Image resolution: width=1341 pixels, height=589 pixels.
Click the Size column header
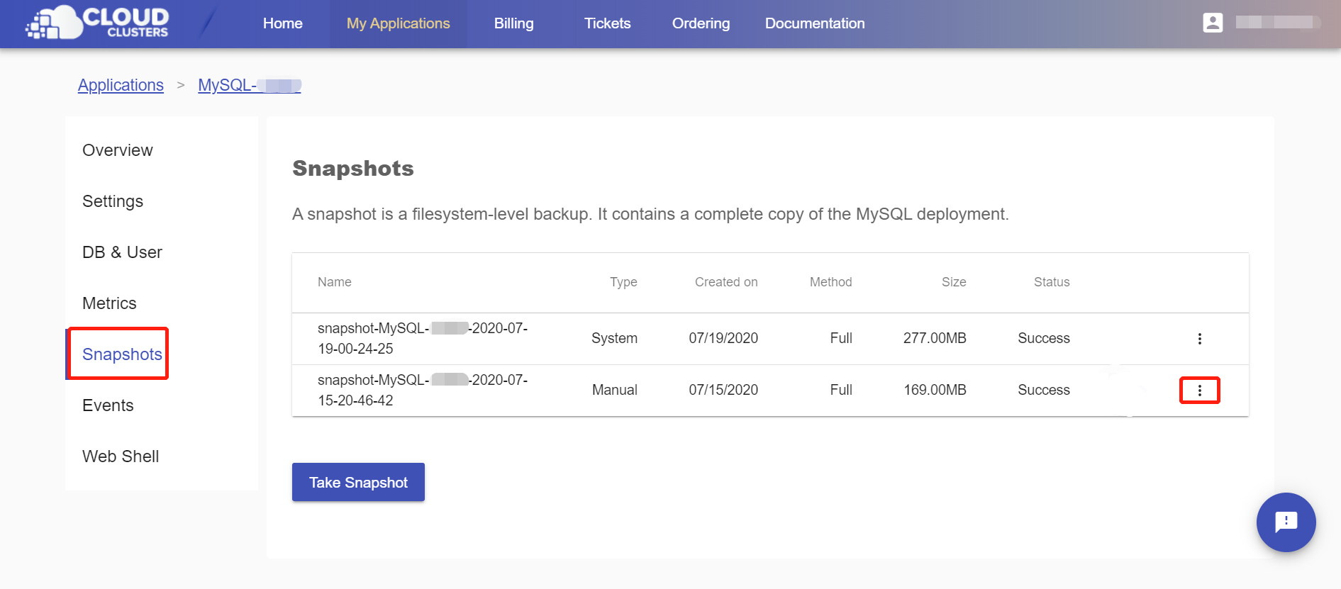pos(954,282)
